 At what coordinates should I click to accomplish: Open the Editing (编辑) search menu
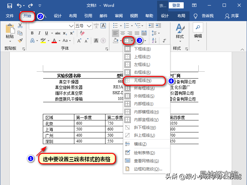pos(198,32)
